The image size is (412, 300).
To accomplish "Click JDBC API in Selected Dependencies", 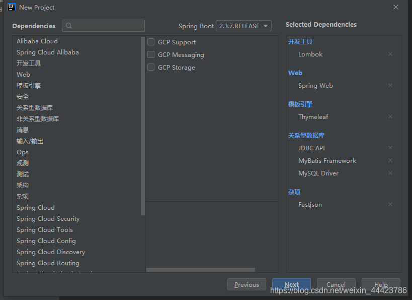I will coord(311,148).
